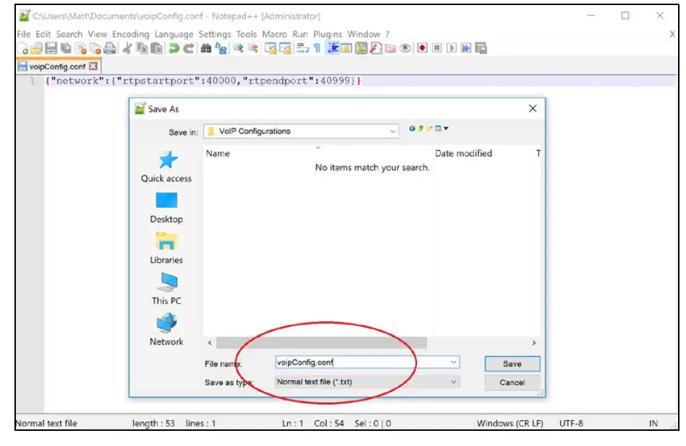
Task: Click Save Recorded Macro icon
Action: click(x=481, y=48)
